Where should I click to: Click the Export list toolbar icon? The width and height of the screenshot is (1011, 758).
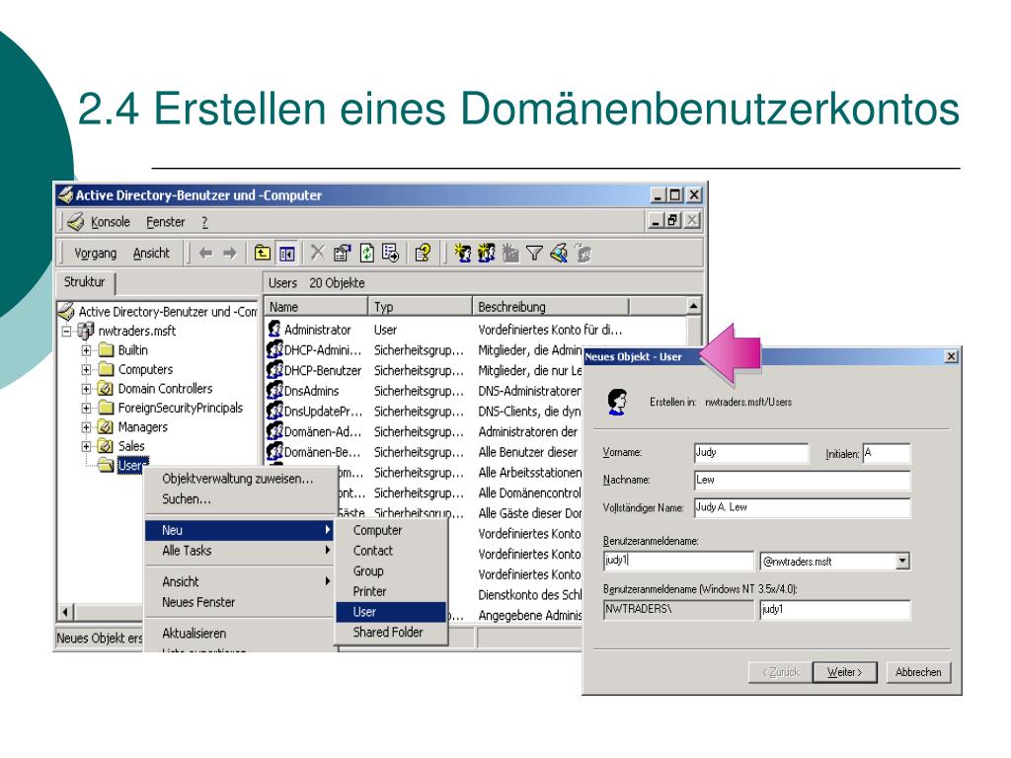pyautogui.click(x=391, y=253)
